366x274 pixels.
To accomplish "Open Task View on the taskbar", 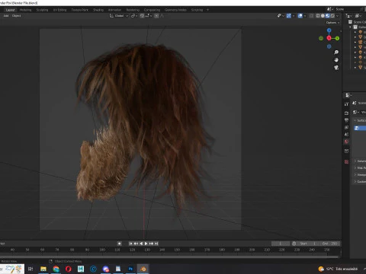I will pyautogui.click(x=30, y=269).
